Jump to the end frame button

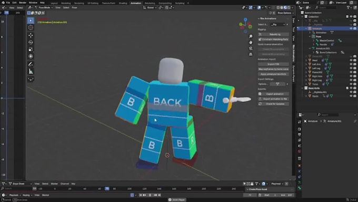tap(160, 195)
